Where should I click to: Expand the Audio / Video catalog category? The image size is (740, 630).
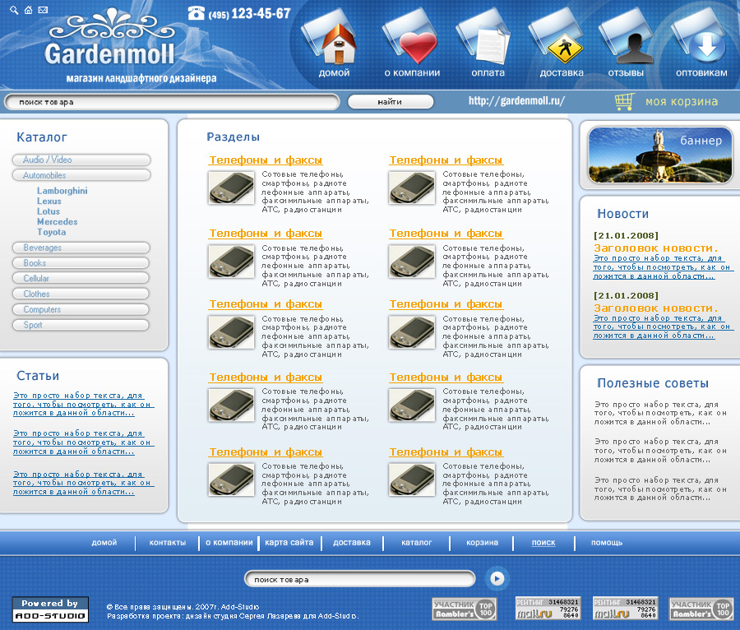[81, 160]
